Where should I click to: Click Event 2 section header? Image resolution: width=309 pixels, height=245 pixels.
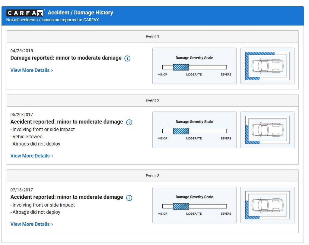click(x=152, y=101)
